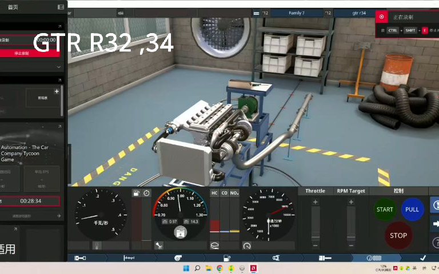
Task: Select the test-track checkered flag step
Action: pyautogui.click(x=374, y=258)
